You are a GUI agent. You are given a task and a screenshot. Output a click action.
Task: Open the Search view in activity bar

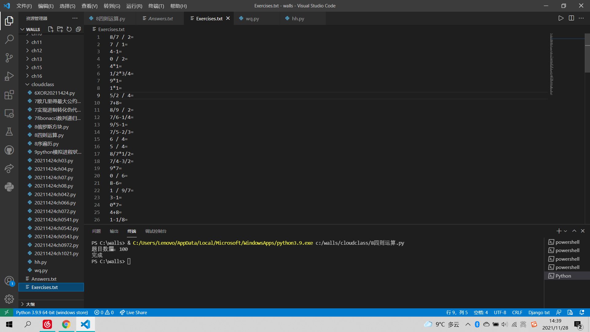coord(9,39)
